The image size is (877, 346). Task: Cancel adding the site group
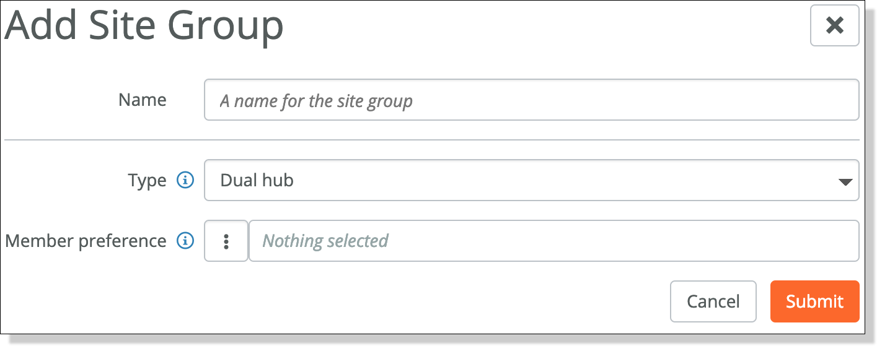tap(713, 301)
